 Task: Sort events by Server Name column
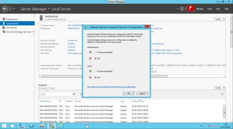pos(45,101)
